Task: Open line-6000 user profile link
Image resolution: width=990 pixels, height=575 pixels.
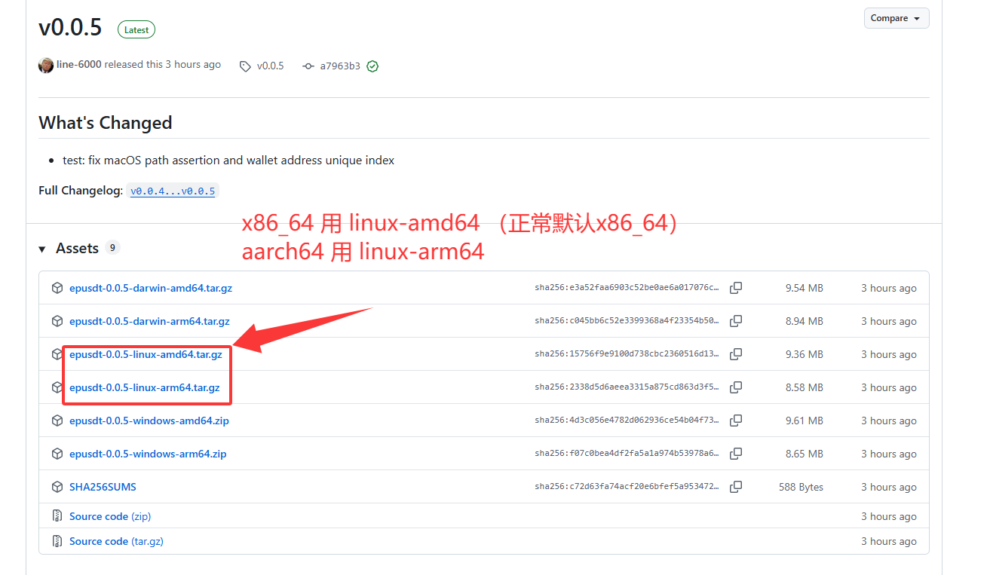Action: (x=78, y=65)
